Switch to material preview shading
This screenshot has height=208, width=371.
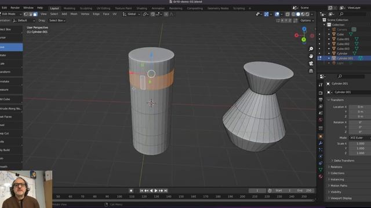[x=303, y=14]
